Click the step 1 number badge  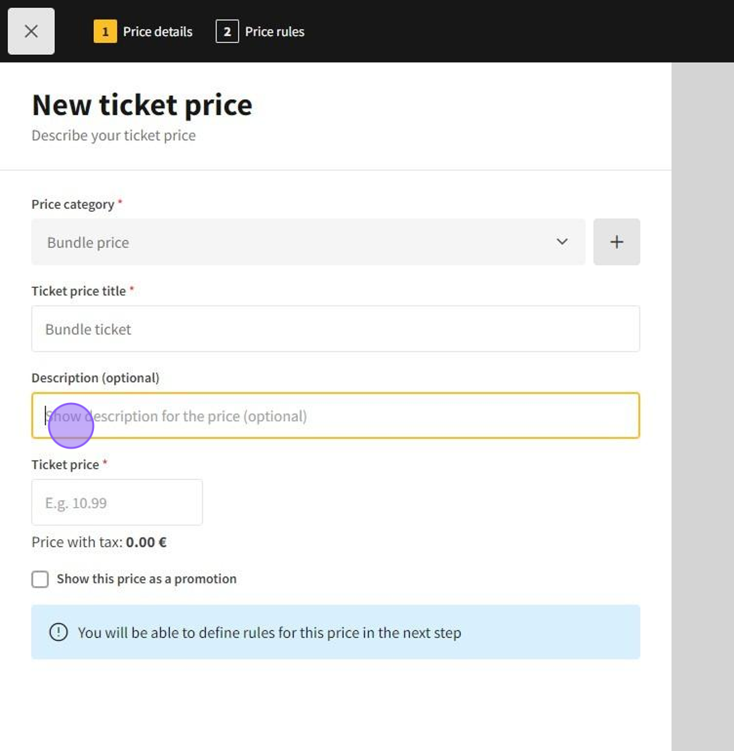tap(105, 32)
